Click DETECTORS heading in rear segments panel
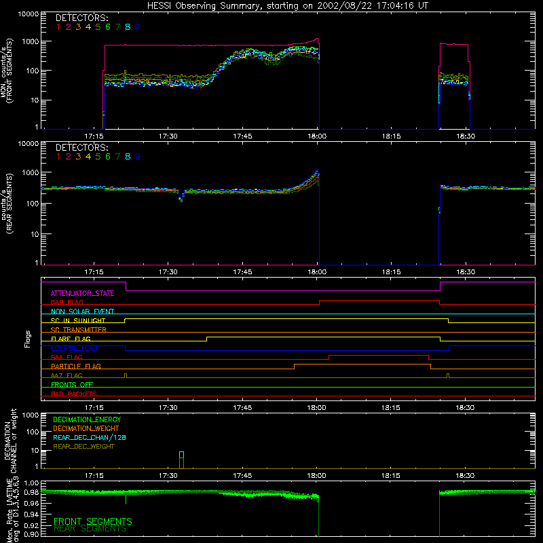This screenshot has width=543, height=543. tap(81, 147)
